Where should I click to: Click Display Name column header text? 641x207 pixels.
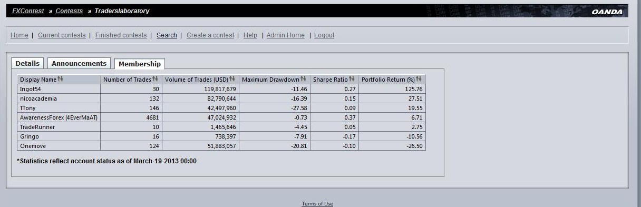(x=38, y=80)
